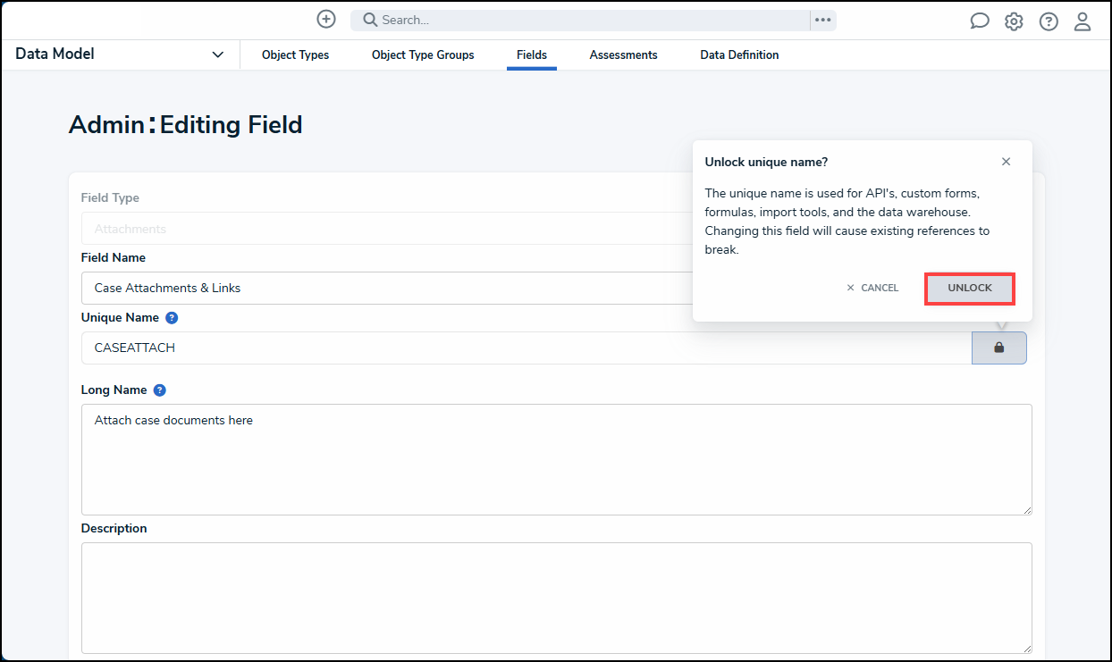Open the chat messages icon
Screen dimensions: 1112x662
click(980, 21)
